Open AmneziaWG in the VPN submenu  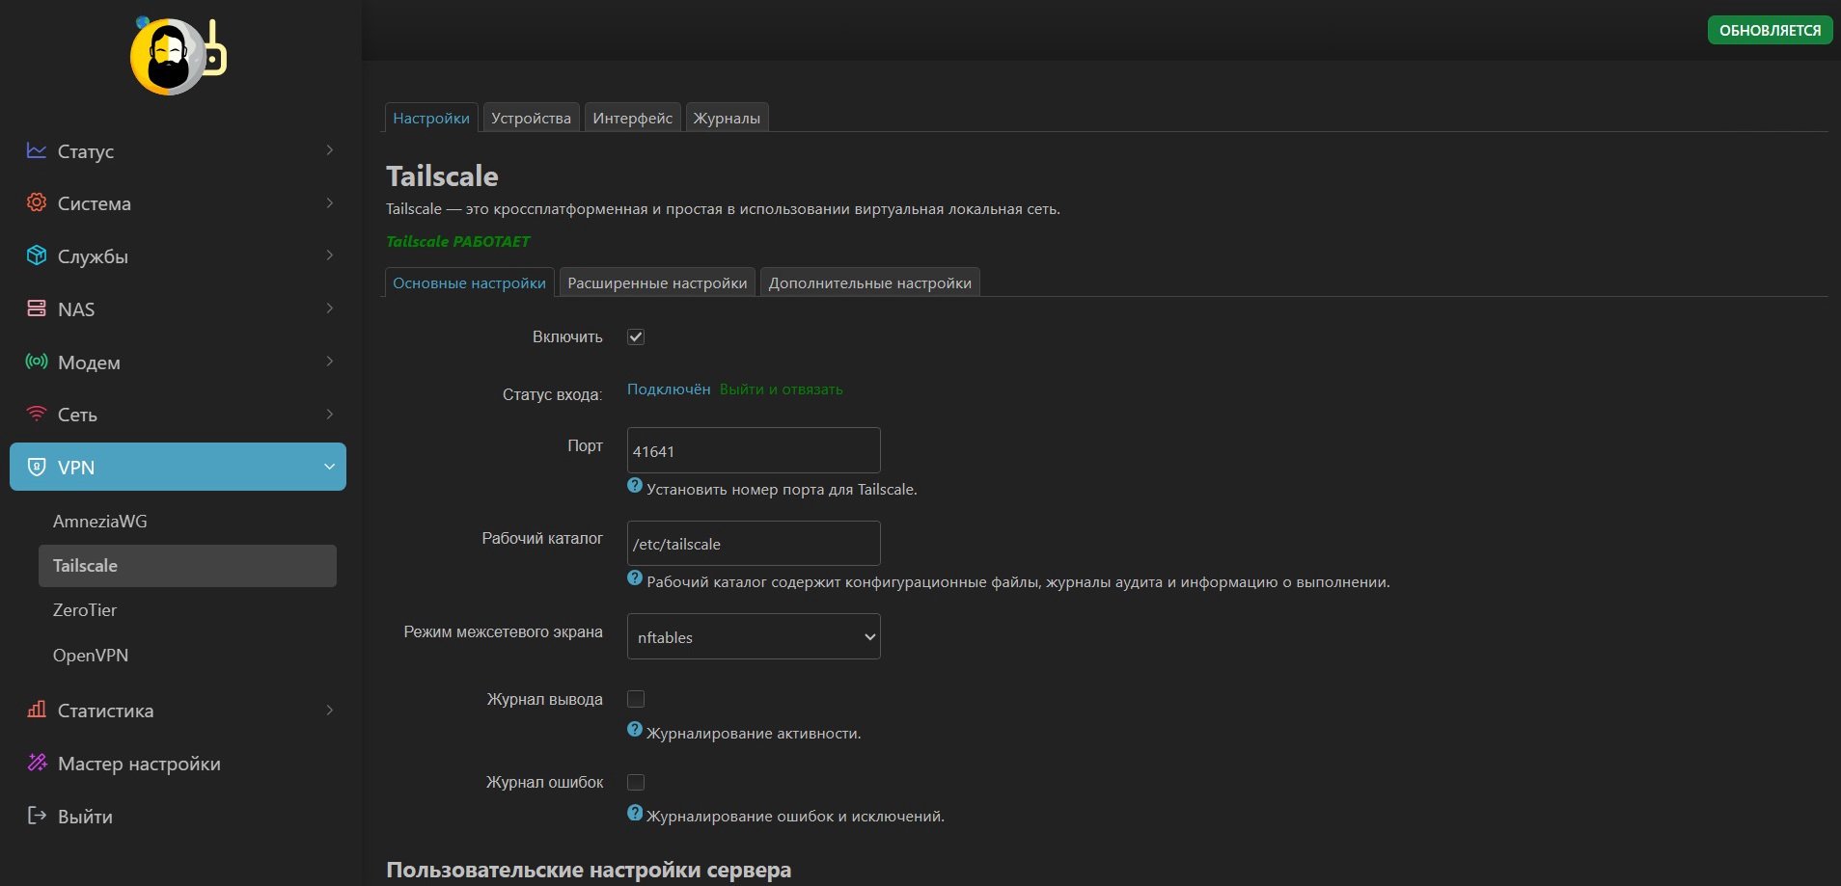click(x=100, y=521)
